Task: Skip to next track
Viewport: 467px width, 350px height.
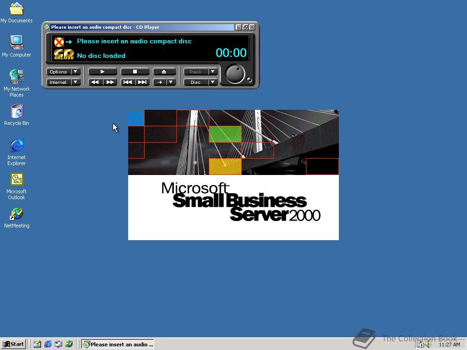Action: point(142,82)
